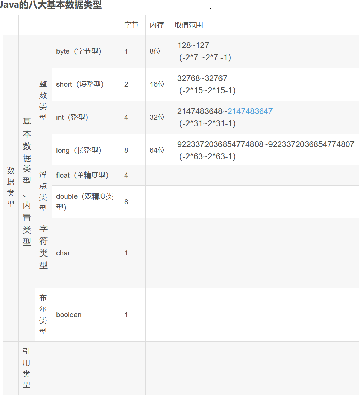Select the char type cell
The image size is (361, 396).
tap(63, 253)
